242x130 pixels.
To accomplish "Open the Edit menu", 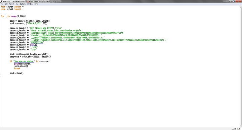I will pyautogui.click(x=6, y=4).
